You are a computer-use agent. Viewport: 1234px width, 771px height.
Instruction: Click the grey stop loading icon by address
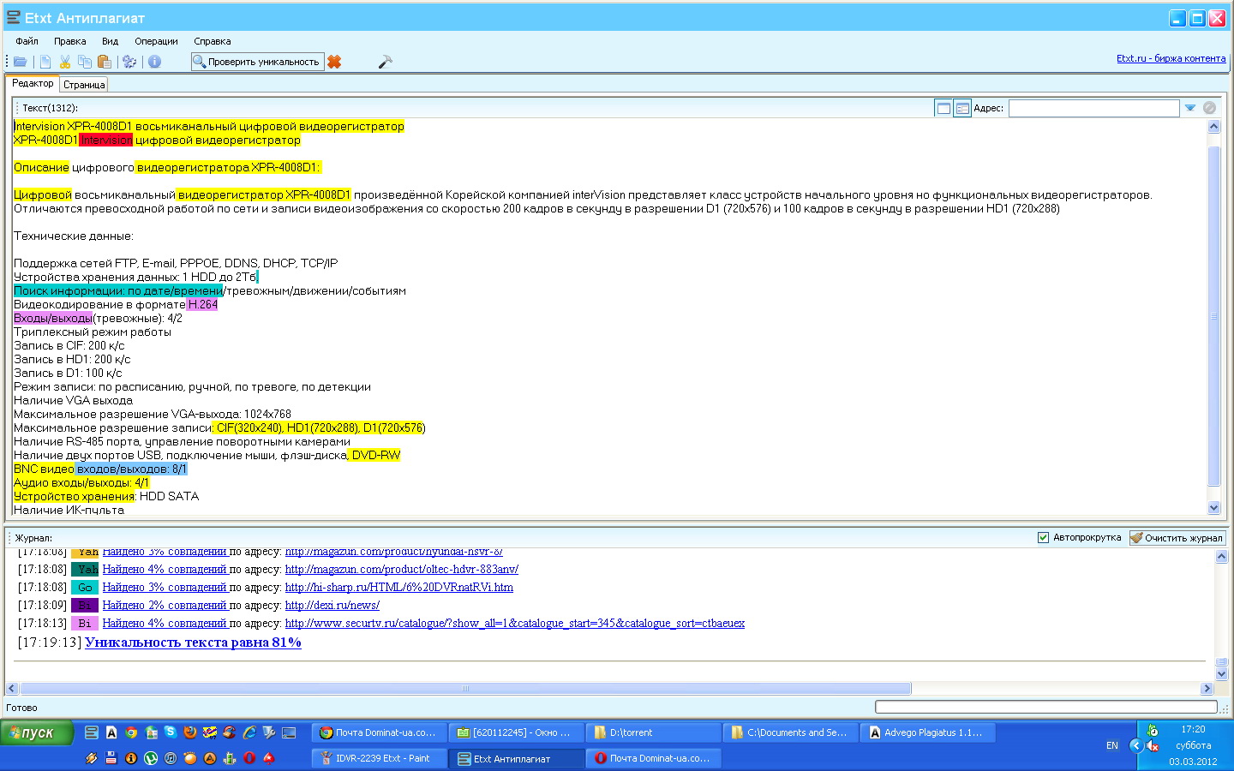(1209, 108)
